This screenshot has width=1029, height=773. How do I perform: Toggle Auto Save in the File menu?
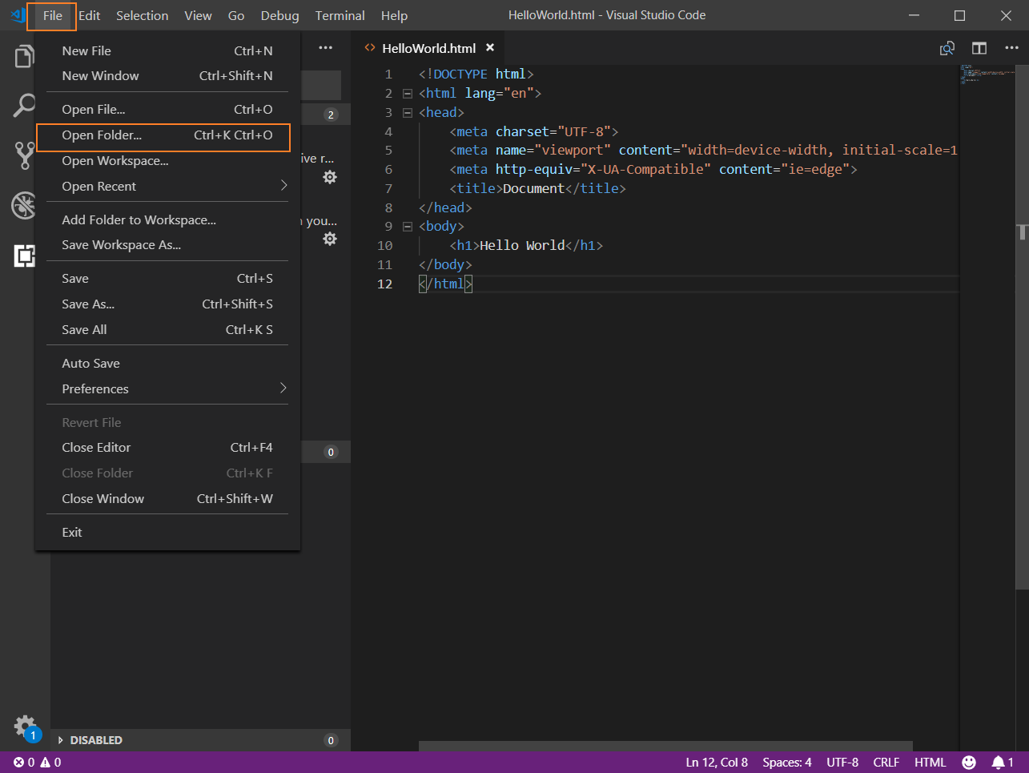click(x=90, y=364)
